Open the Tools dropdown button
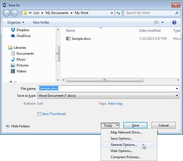The width and height of the screenshot is (183, 161). click(110, 126)
